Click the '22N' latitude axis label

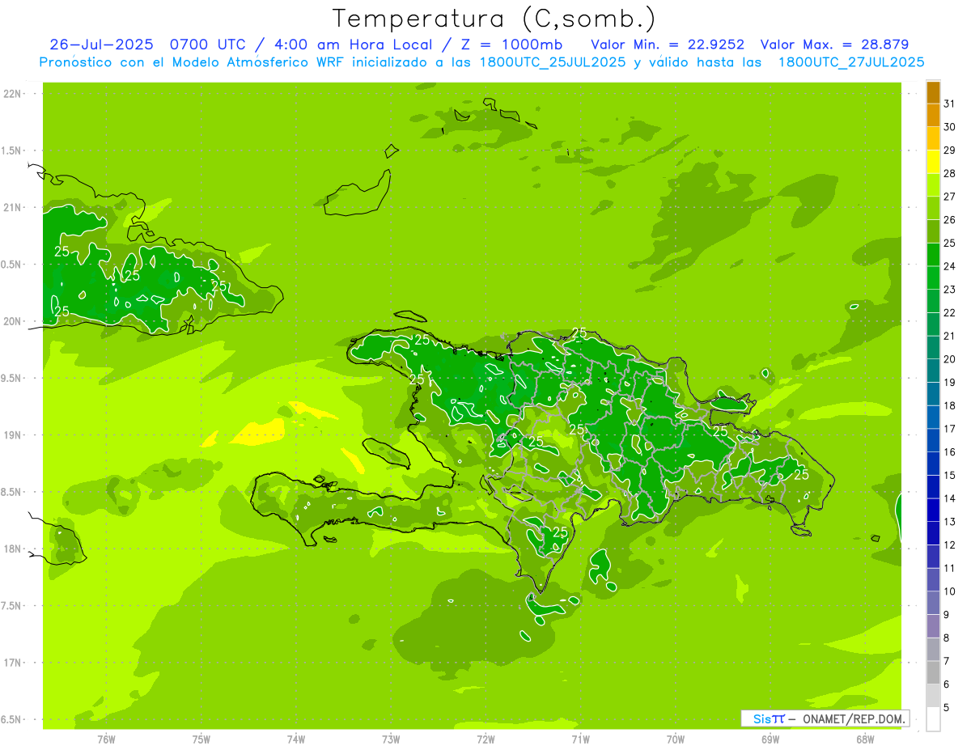tap(13, 94)
